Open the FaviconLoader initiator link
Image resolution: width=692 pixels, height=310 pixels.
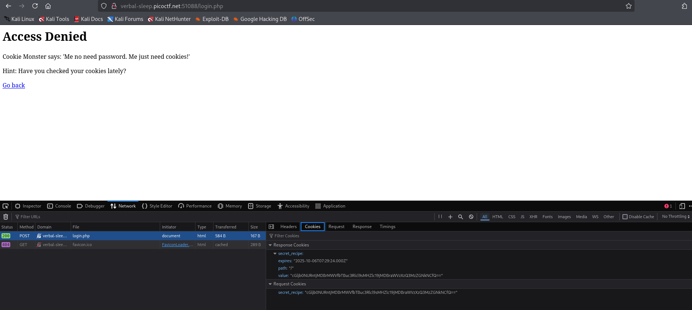pyautogui.click(x=177, y=245)
